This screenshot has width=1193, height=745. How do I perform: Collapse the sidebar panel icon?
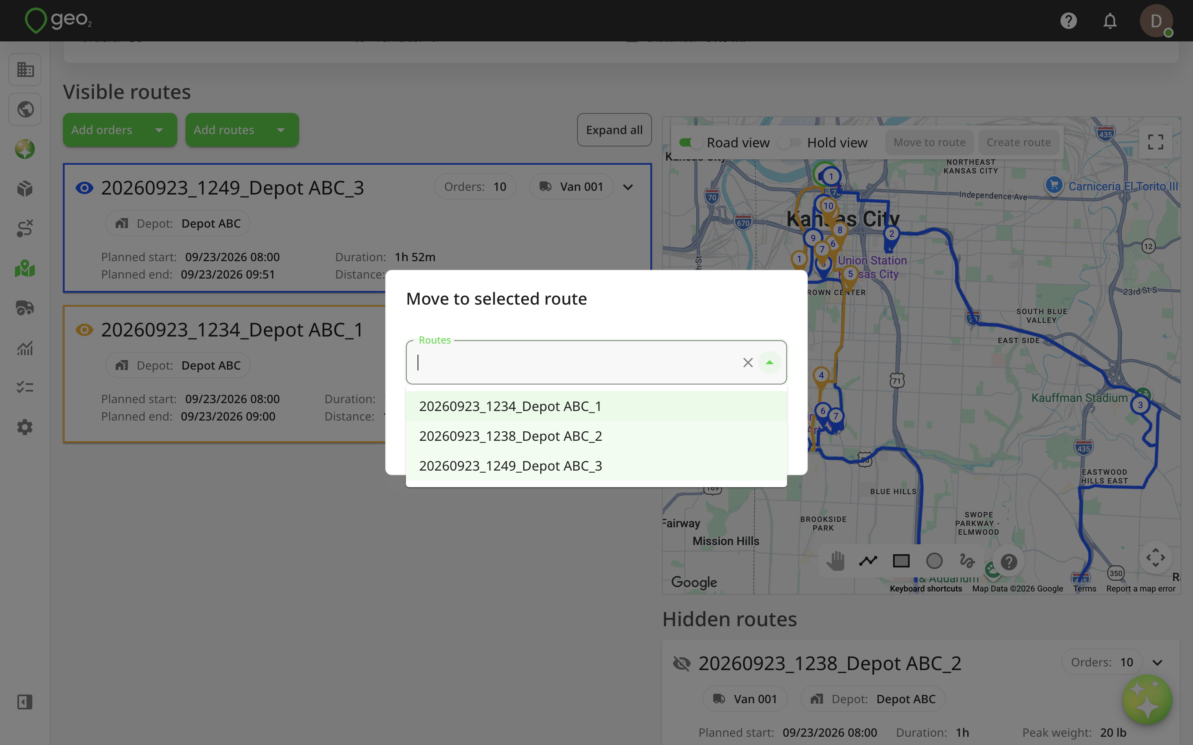25,702
